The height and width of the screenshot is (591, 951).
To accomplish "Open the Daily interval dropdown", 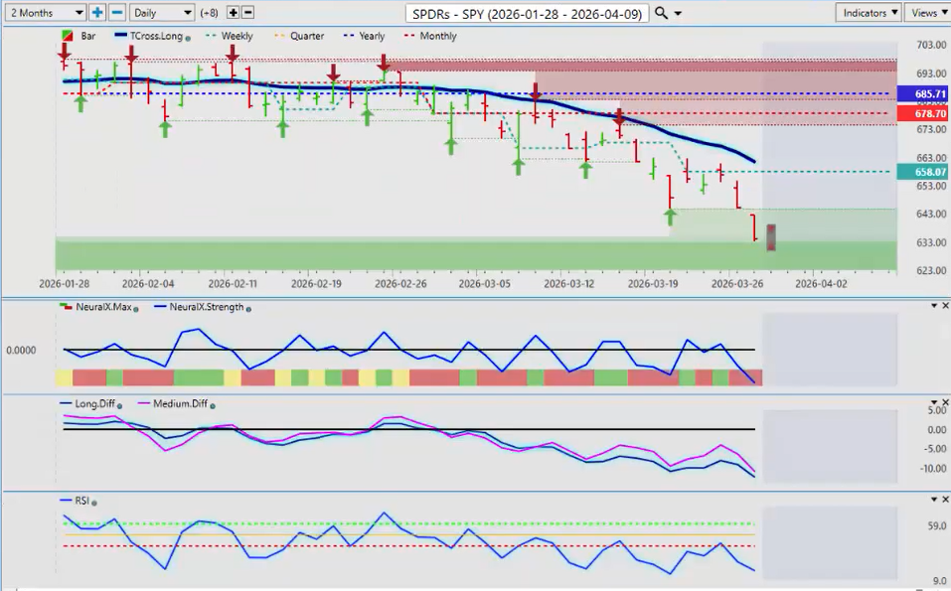I will (x=161, y=13).
